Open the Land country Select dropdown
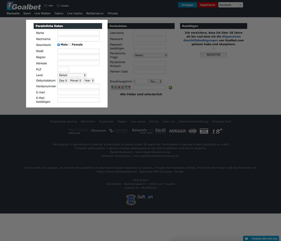The width and height of the screenshot is (281, 241). [72, 75]
